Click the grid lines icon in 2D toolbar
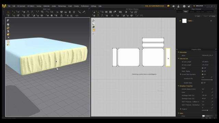The width and height of the screenshot is (219, 123). tap(136, 12)
